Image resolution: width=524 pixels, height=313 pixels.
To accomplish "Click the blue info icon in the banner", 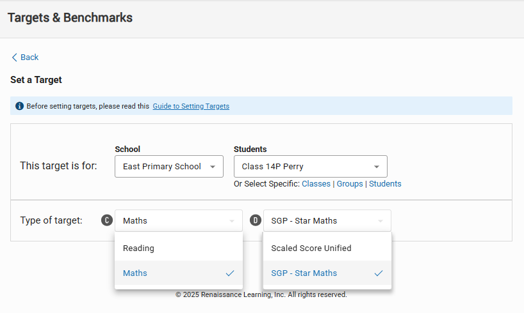I will pos(19,106).
